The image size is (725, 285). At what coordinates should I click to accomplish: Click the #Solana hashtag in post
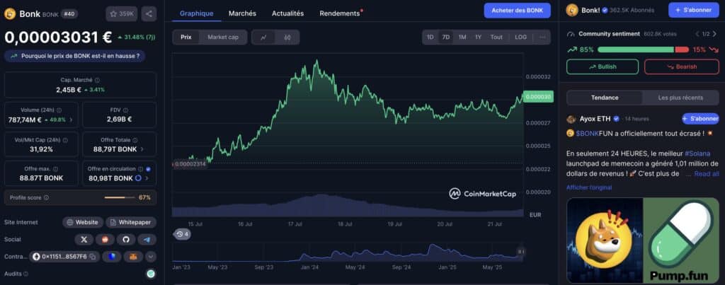click(x=697, y=154)
